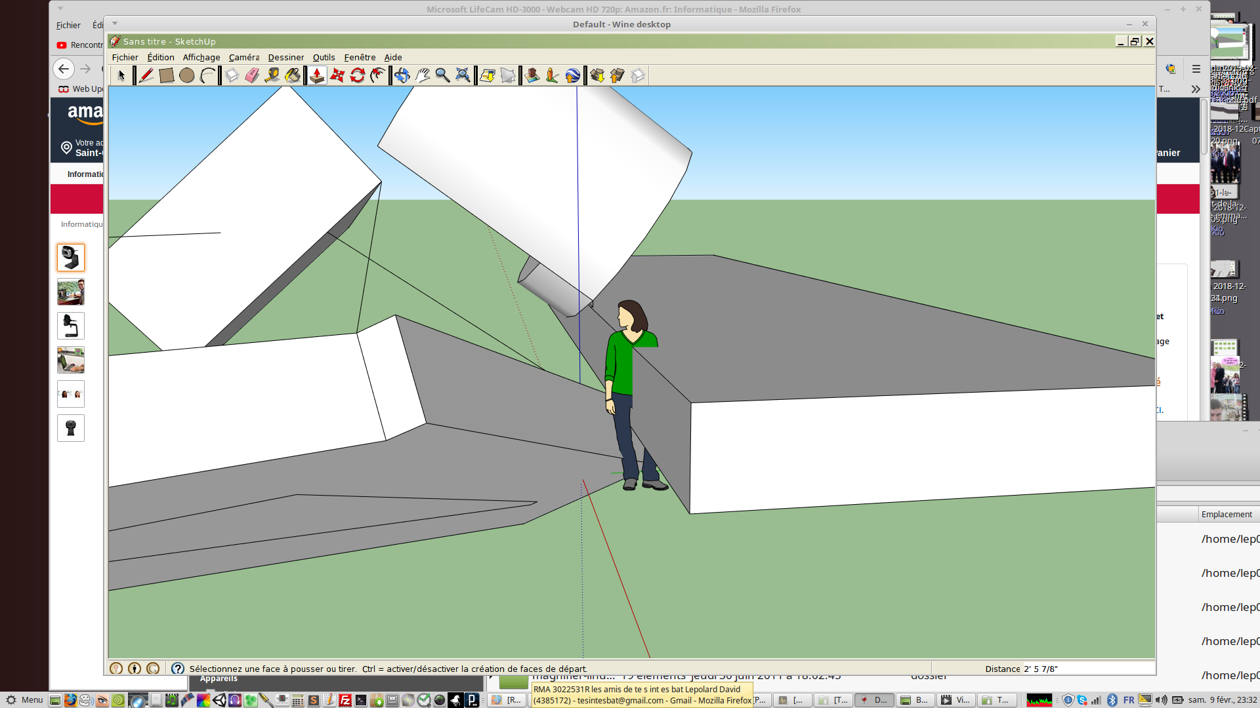
Task: Select first webcam product thumbnail
Action: pos(70,258)
